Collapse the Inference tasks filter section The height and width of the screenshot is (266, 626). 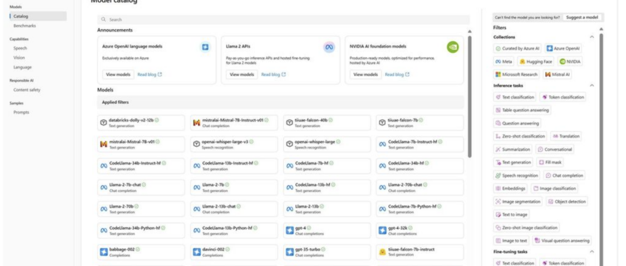[593, 86]
